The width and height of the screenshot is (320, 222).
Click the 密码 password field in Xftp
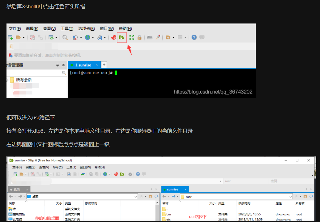coord(292,181)
